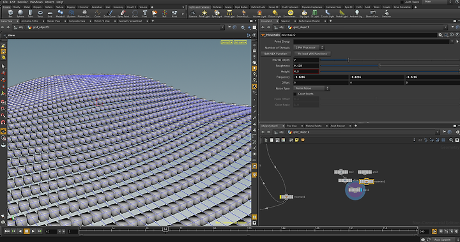Switch to the Render View tab

pos(54,21)
